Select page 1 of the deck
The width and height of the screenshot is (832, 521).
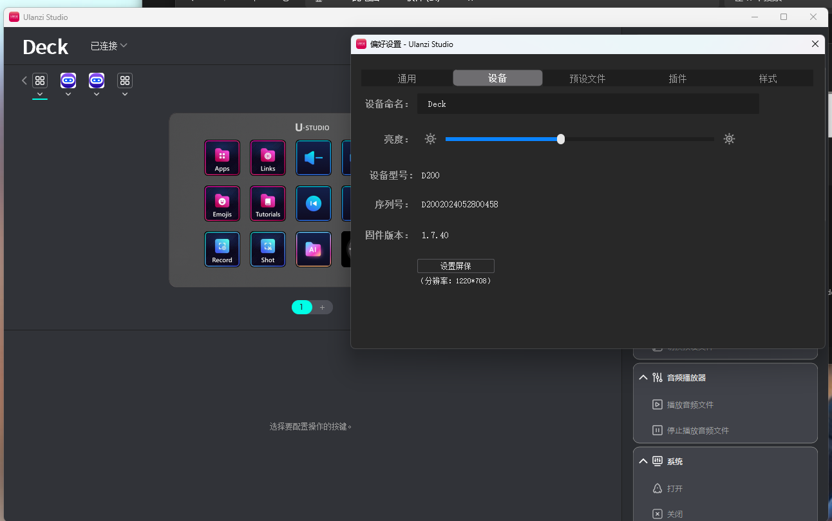click(301, 307)
